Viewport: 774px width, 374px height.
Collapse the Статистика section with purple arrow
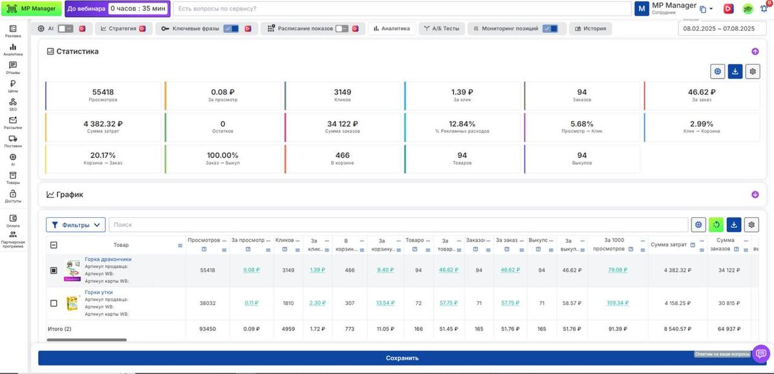coord(755,52)
